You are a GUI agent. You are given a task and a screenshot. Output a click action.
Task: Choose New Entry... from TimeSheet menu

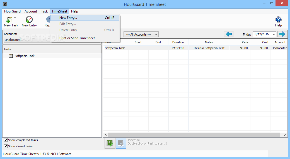(85, 18)
